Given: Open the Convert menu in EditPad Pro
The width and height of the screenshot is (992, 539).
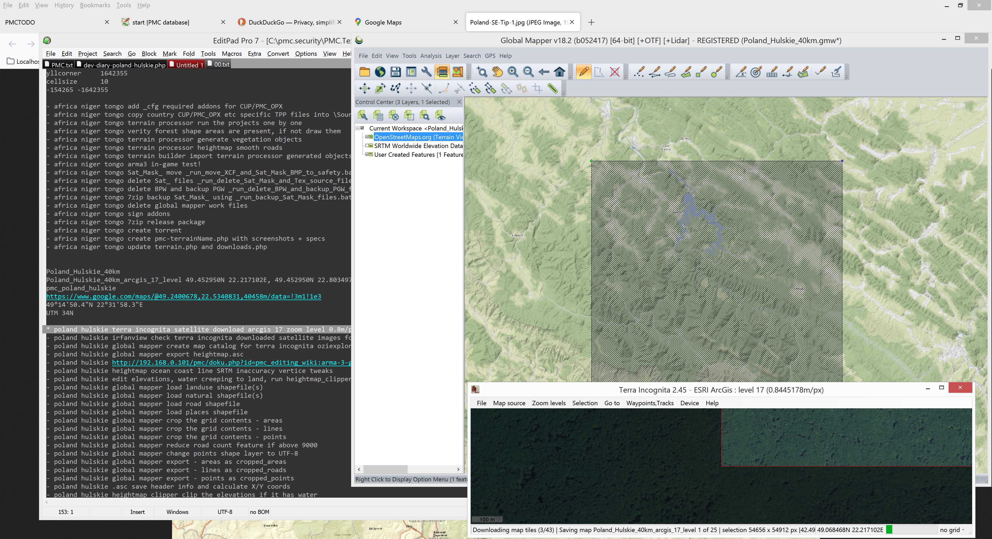Looking at the screenshot, I should coord(278,53).
